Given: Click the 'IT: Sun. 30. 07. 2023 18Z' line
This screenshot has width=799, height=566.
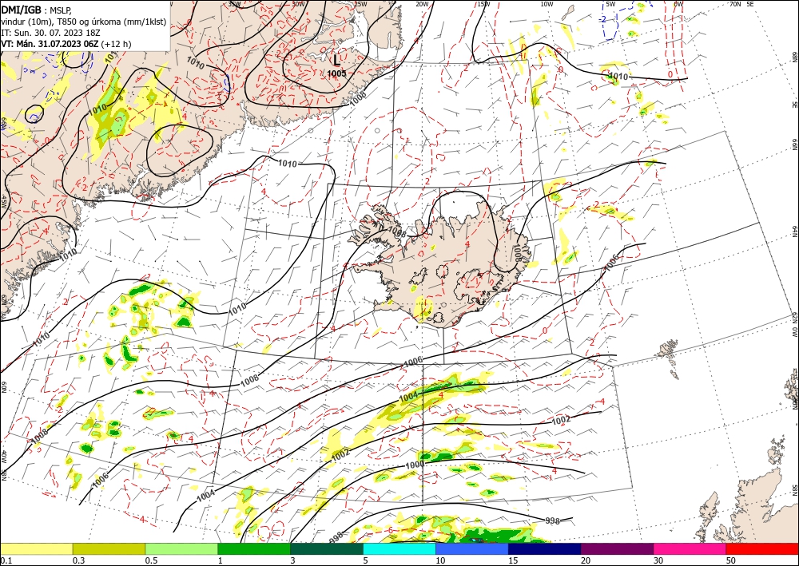Looking at the screenshot, I should pyautogui.click(x=50, y=32).
